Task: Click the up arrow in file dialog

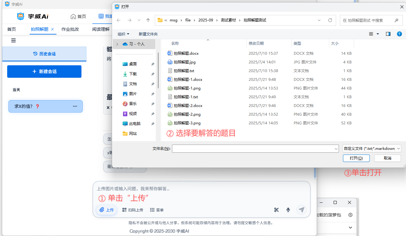Action: 148,20
